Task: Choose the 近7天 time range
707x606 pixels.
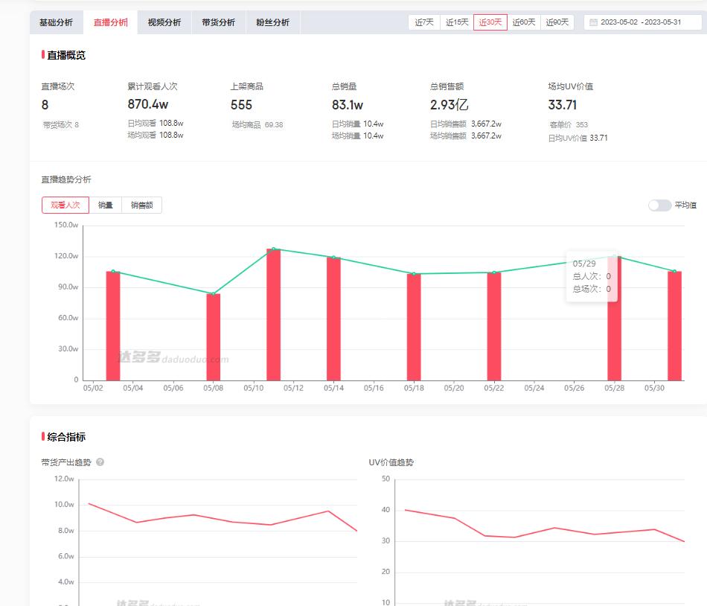Action: click(x=424, y=22)
